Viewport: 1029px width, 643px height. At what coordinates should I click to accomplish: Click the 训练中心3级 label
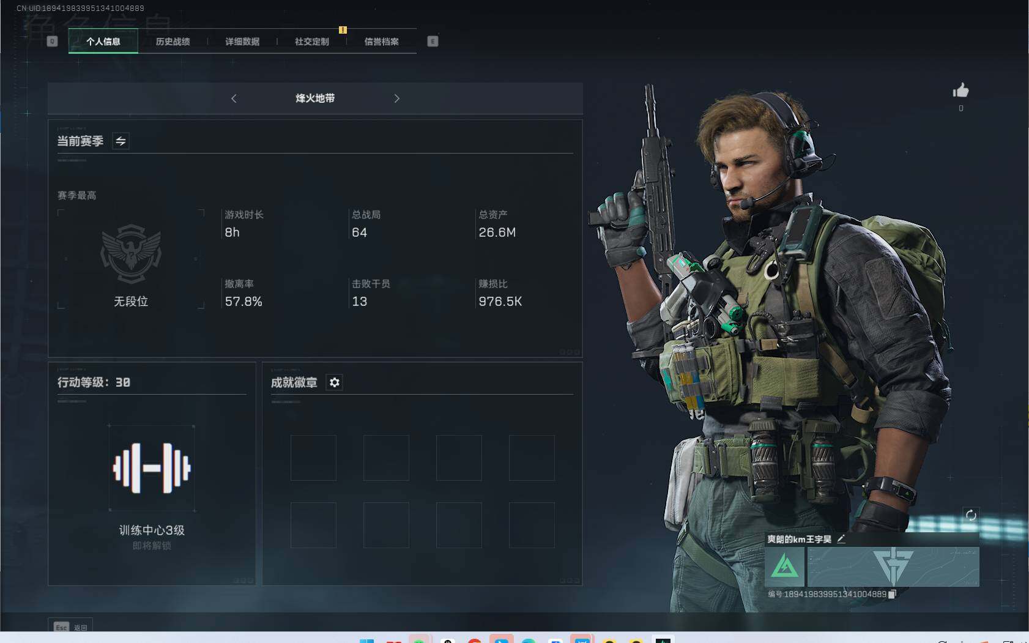(x=152, y=530)
